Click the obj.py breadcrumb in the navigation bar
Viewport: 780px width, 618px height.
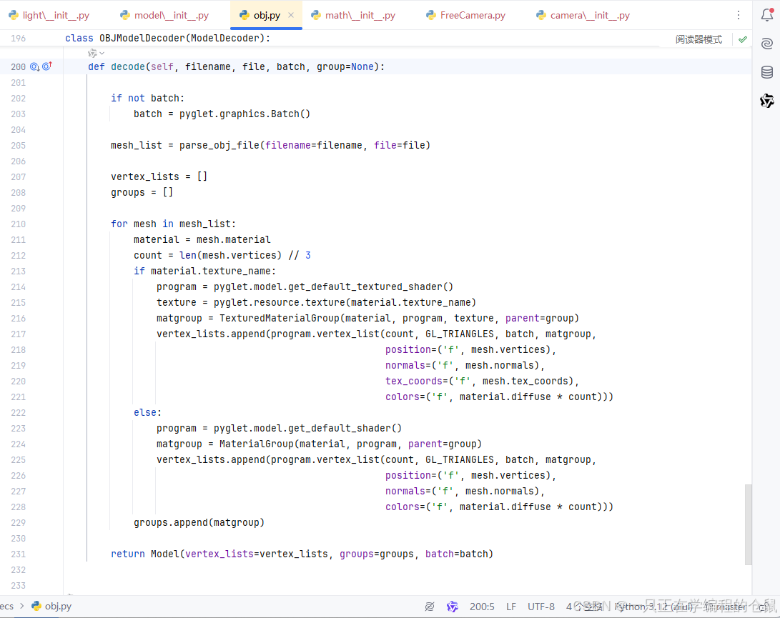coord(51,606)
